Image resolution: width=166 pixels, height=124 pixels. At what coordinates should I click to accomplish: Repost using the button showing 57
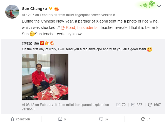(x=146, y=119)
